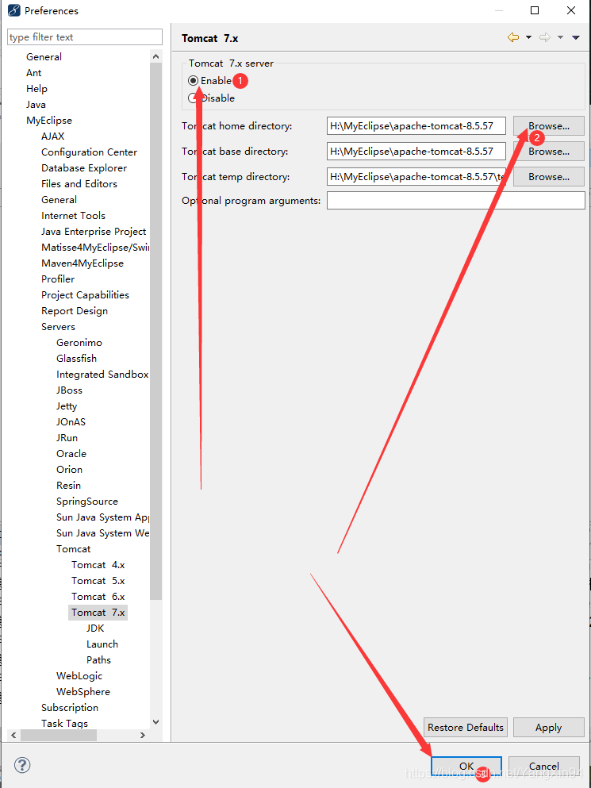Click the Apply button
The image size is (591, 788).
[x=548, y=727]
